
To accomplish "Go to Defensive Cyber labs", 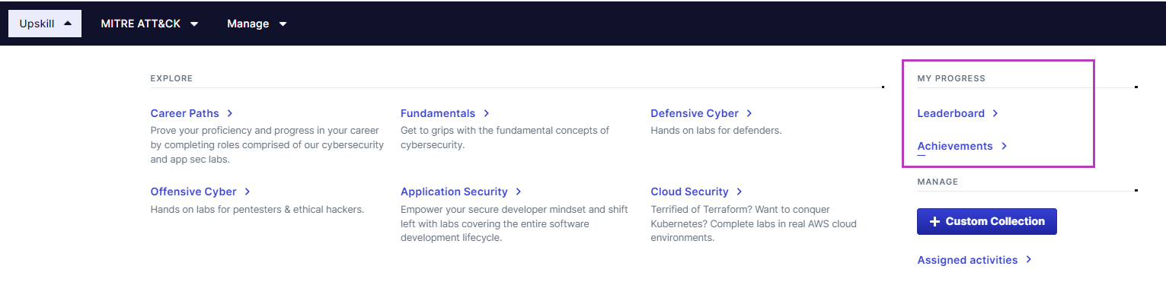I will click(695, 113).
